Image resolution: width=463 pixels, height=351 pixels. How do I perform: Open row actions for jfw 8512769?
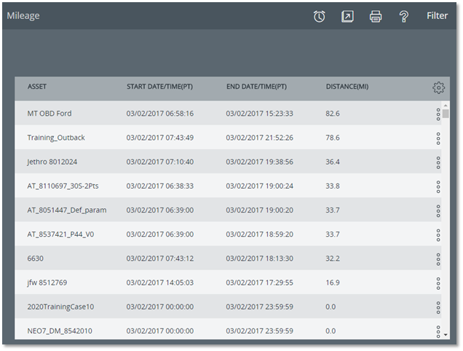438,283
